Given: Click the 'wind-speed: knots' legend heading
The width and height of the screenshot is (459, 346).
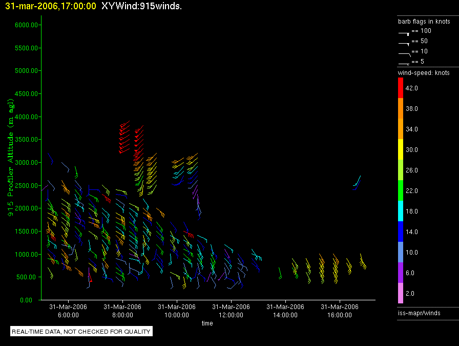Looking at the screenshot, I should (x=424, y=73).
